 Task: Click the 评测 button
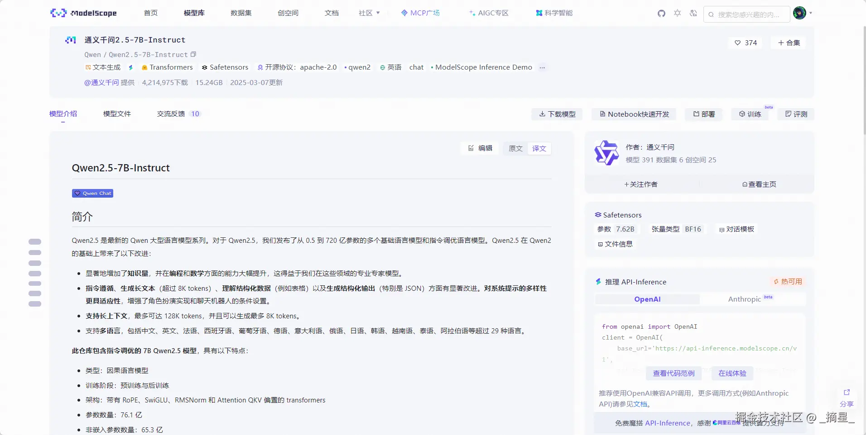point(796,114)
